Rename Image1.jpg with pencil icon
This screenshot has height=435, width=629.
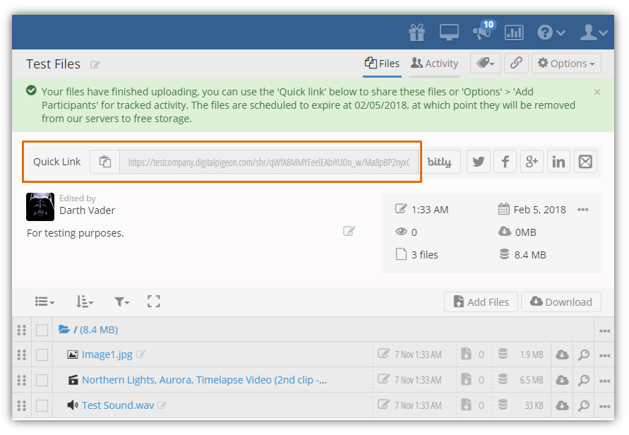pos(140,354)
